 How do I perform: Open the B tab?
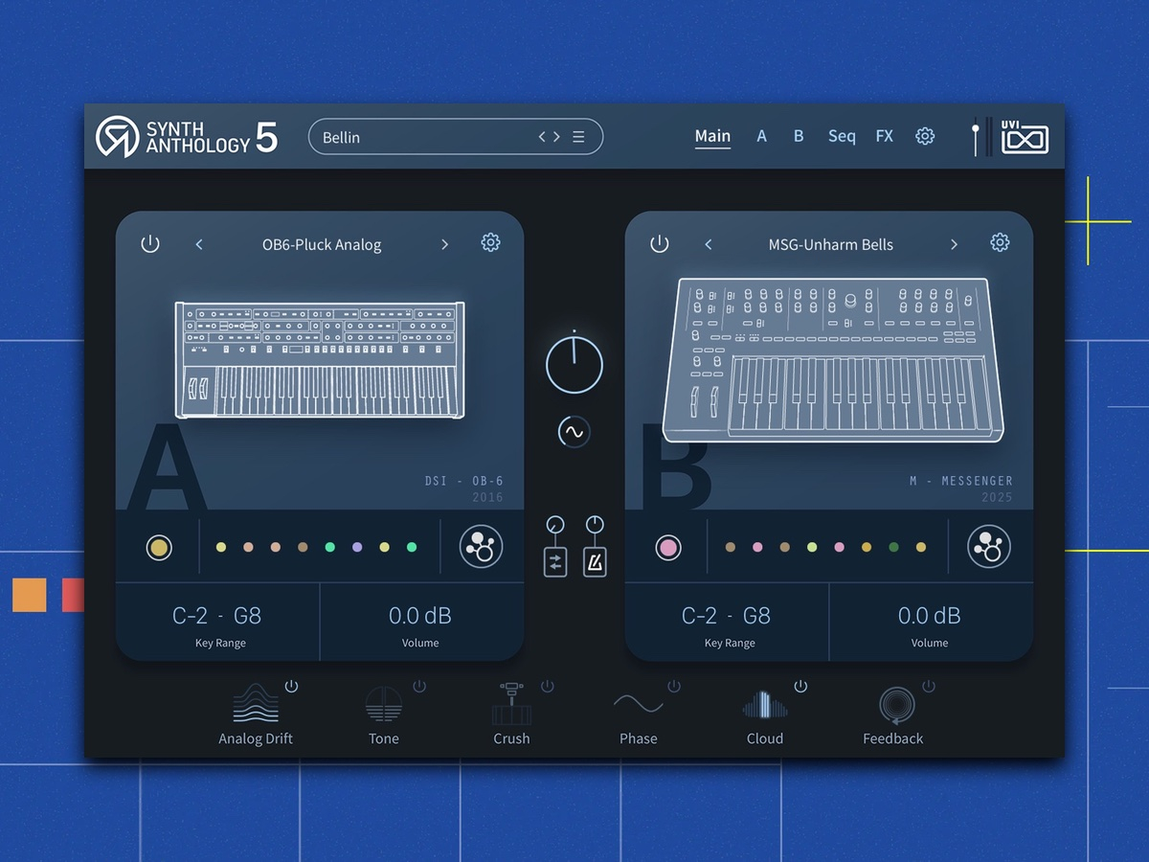pos(799,136)
